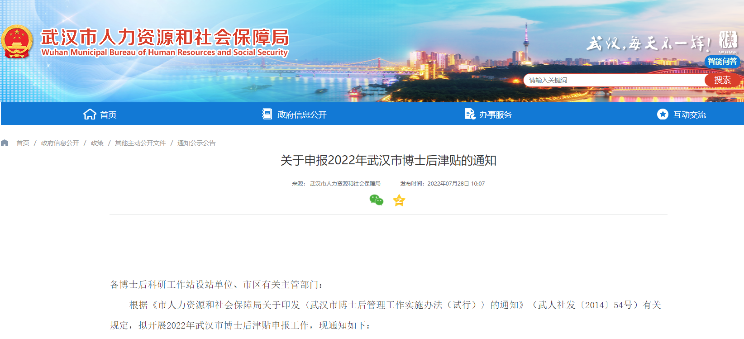
Task: Go to 政策 in breadcrumb
Action: pos(97,143)
